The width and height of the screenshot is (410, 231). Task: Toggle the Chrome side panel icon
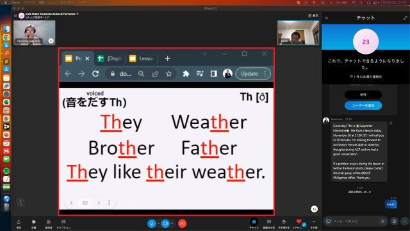[x=213, y=74]
